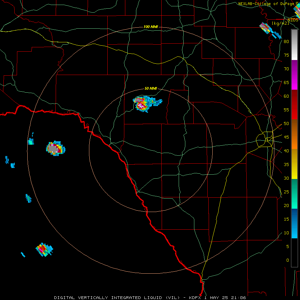Pick the brown-orange segment of the color bar
The height and width of the screenshot is (300, 300).
pos(294,134)
